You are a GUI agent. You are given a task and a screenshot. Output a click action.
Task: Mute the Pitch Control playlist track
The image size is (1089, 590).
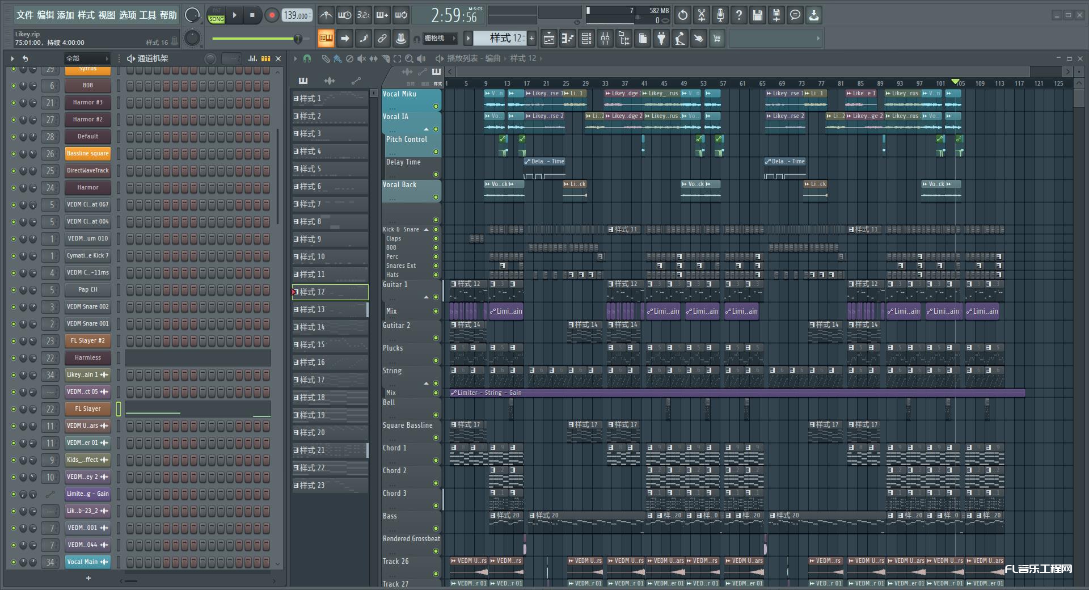click(436, 152)
